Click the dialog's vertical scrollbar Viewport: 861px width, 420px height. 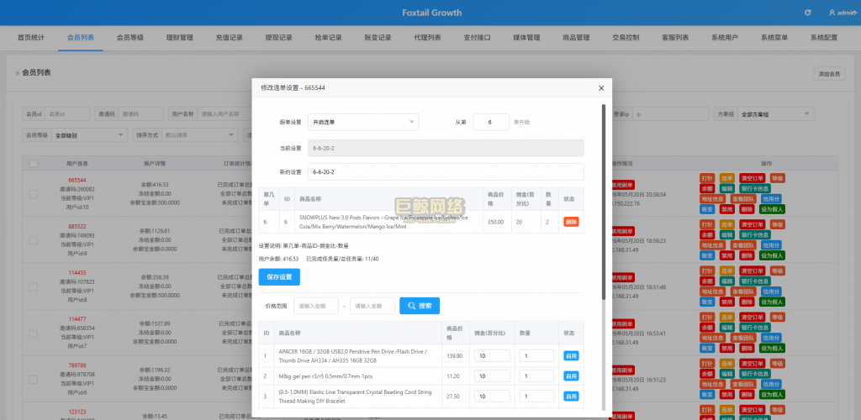[604, 202]
